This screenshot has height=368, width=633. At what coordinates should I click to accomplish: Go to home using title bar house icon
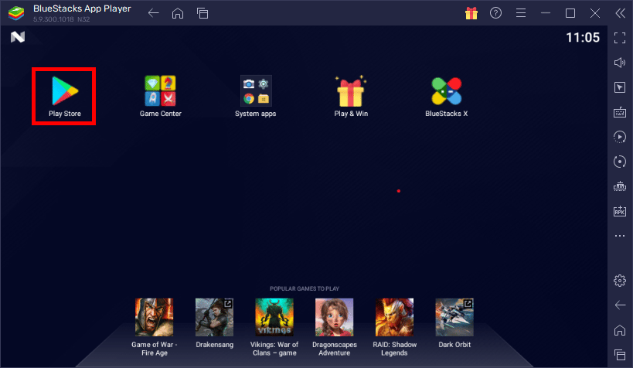point(178,13)
